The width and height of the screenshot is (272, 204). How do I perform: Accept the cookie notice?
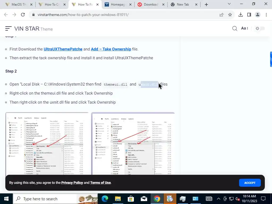pyautogui.click(x=250, y=183)
